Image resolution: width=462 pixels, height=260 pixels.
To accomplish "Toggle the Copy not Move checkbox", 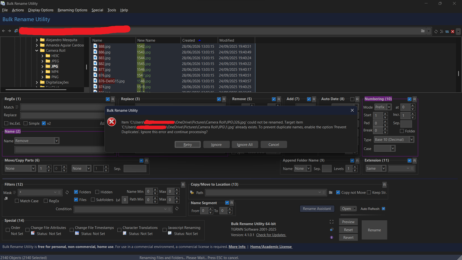I will pos(338,192).
